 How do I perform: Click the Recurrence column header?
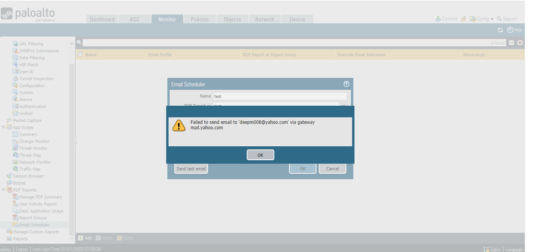pos(474,55)
